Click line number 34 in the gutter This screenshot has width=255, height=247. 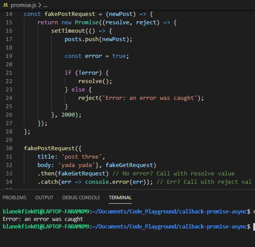(9, 182)
